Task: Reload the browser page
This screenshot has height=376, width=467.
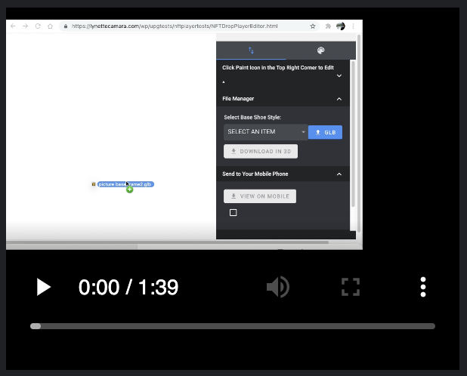Action: [x=38, y=26]
